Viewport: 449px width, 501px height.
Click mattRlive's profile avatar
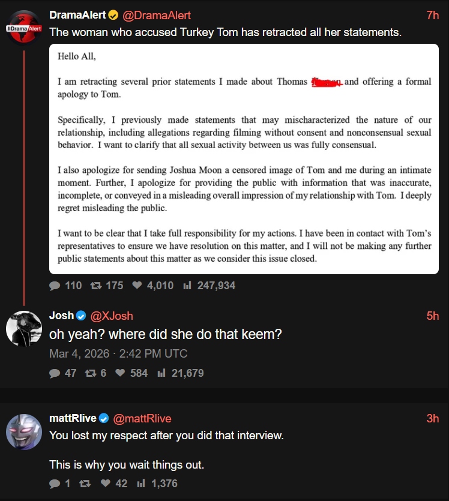[23, 431]
